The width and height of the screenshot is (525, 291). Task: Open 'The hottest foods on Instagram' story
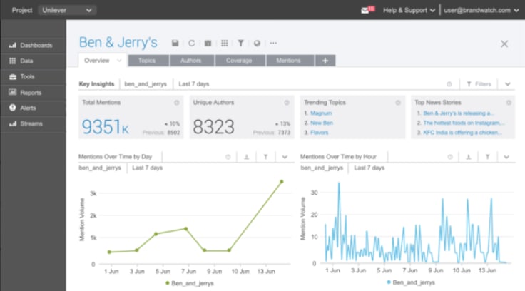coord(464,123)
